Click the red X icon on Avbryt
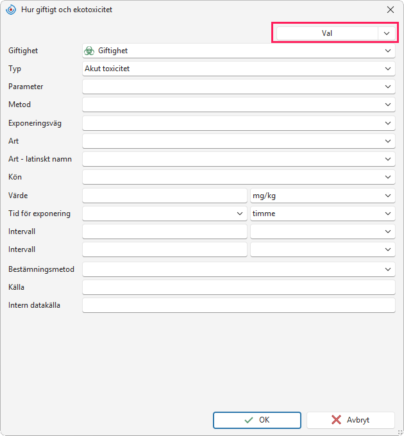Image resolution: width=404 pixels, height=436 pixels. (336, 420)
